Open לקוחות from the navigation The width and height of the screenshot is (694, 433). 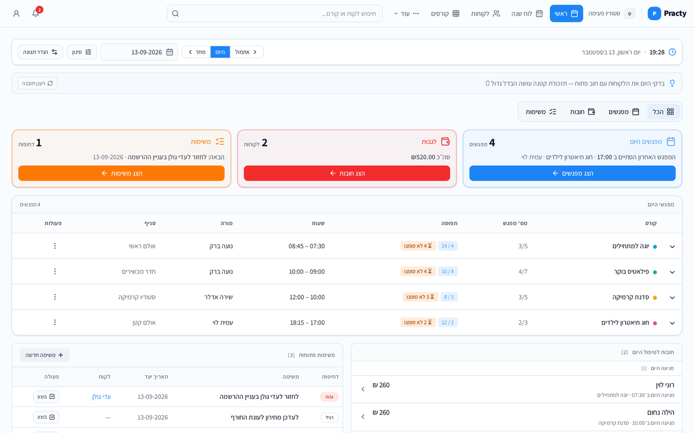[x=485, y=13]
